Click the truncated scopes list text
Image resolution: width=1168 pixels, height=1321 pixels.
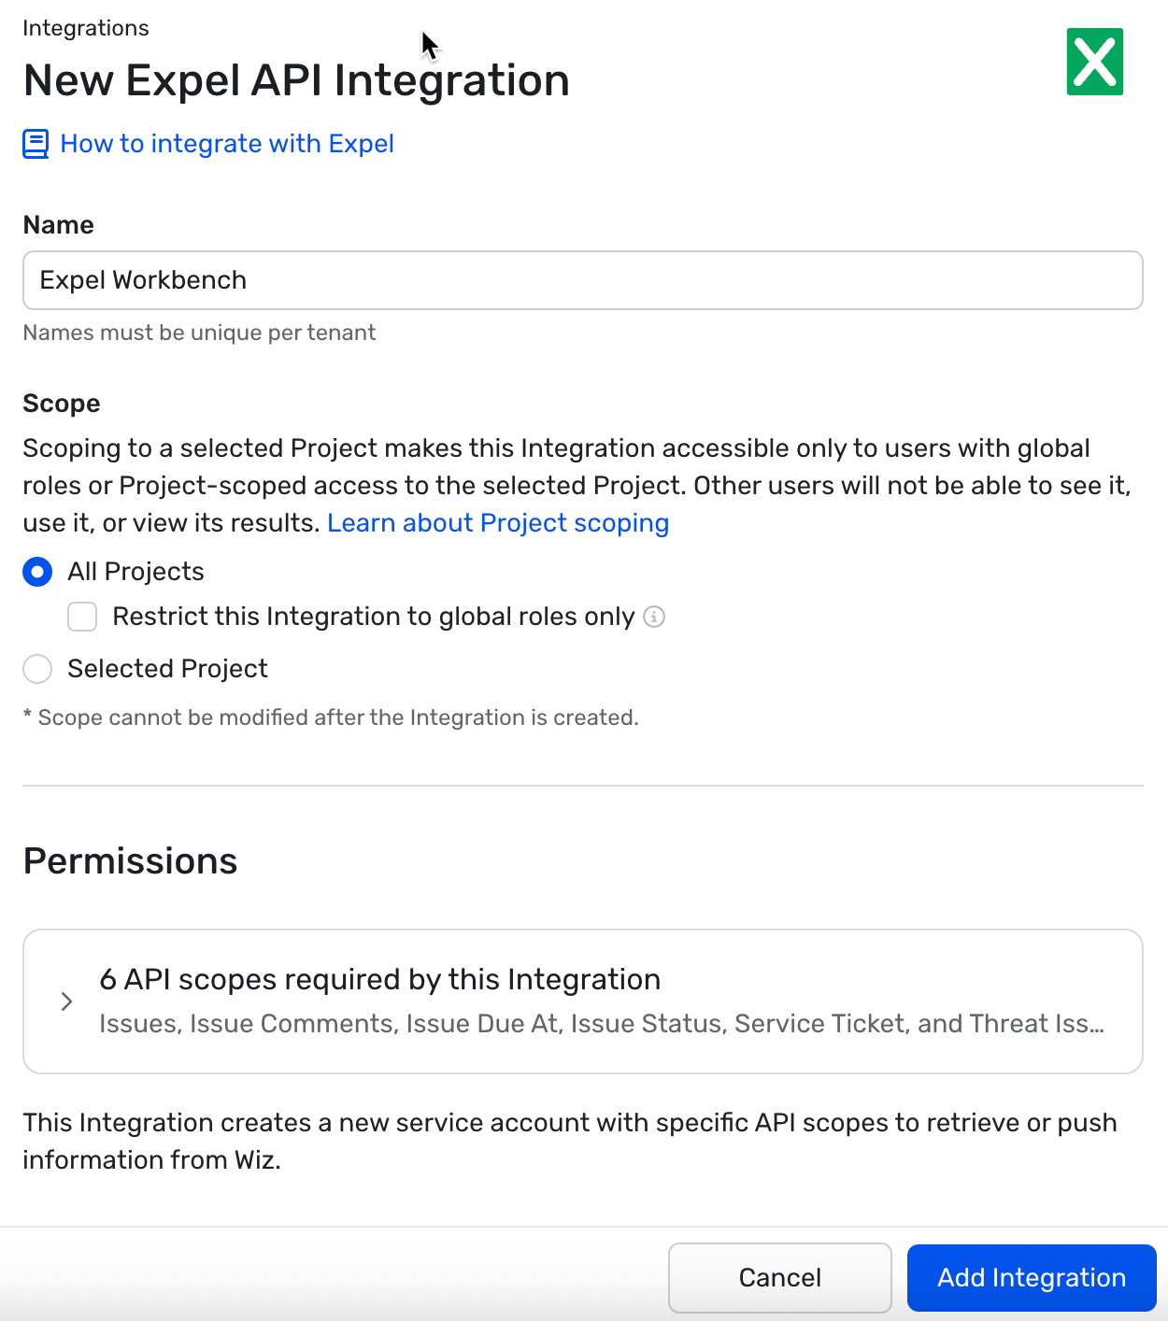(600, 1024)
